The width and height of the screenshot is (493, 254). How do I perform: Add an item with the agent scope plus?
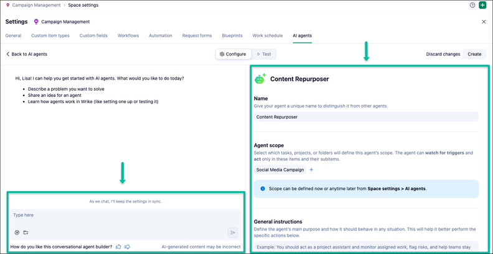312,170
